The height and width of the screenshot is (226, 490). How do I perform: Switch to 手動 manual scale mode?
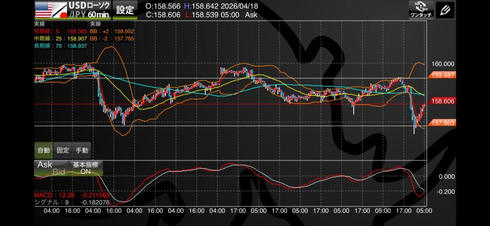click(82, 150)
